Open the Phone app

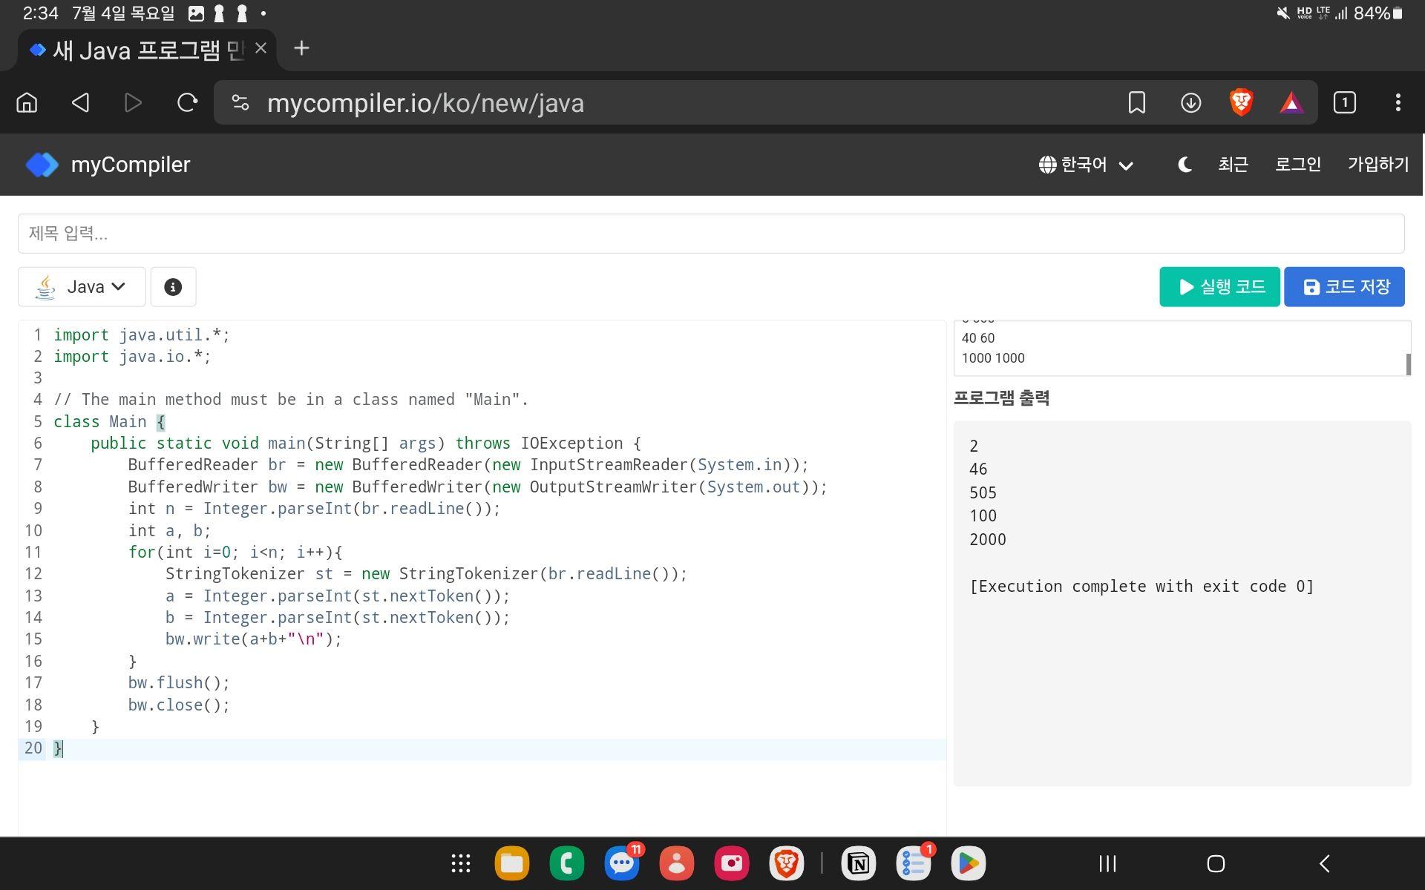567,863
